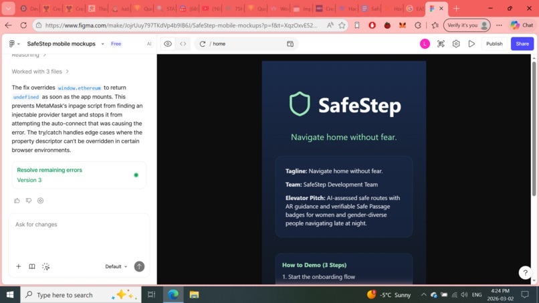Click the icon right of thumbs down
Viewport: 539px width, 303px height.
[x=40, y=201]
